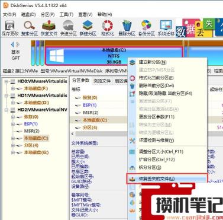Open the 磁盘(D) menu
This screenshot has width=223, height=220.
pyautogui.click(x=28, y=14)
